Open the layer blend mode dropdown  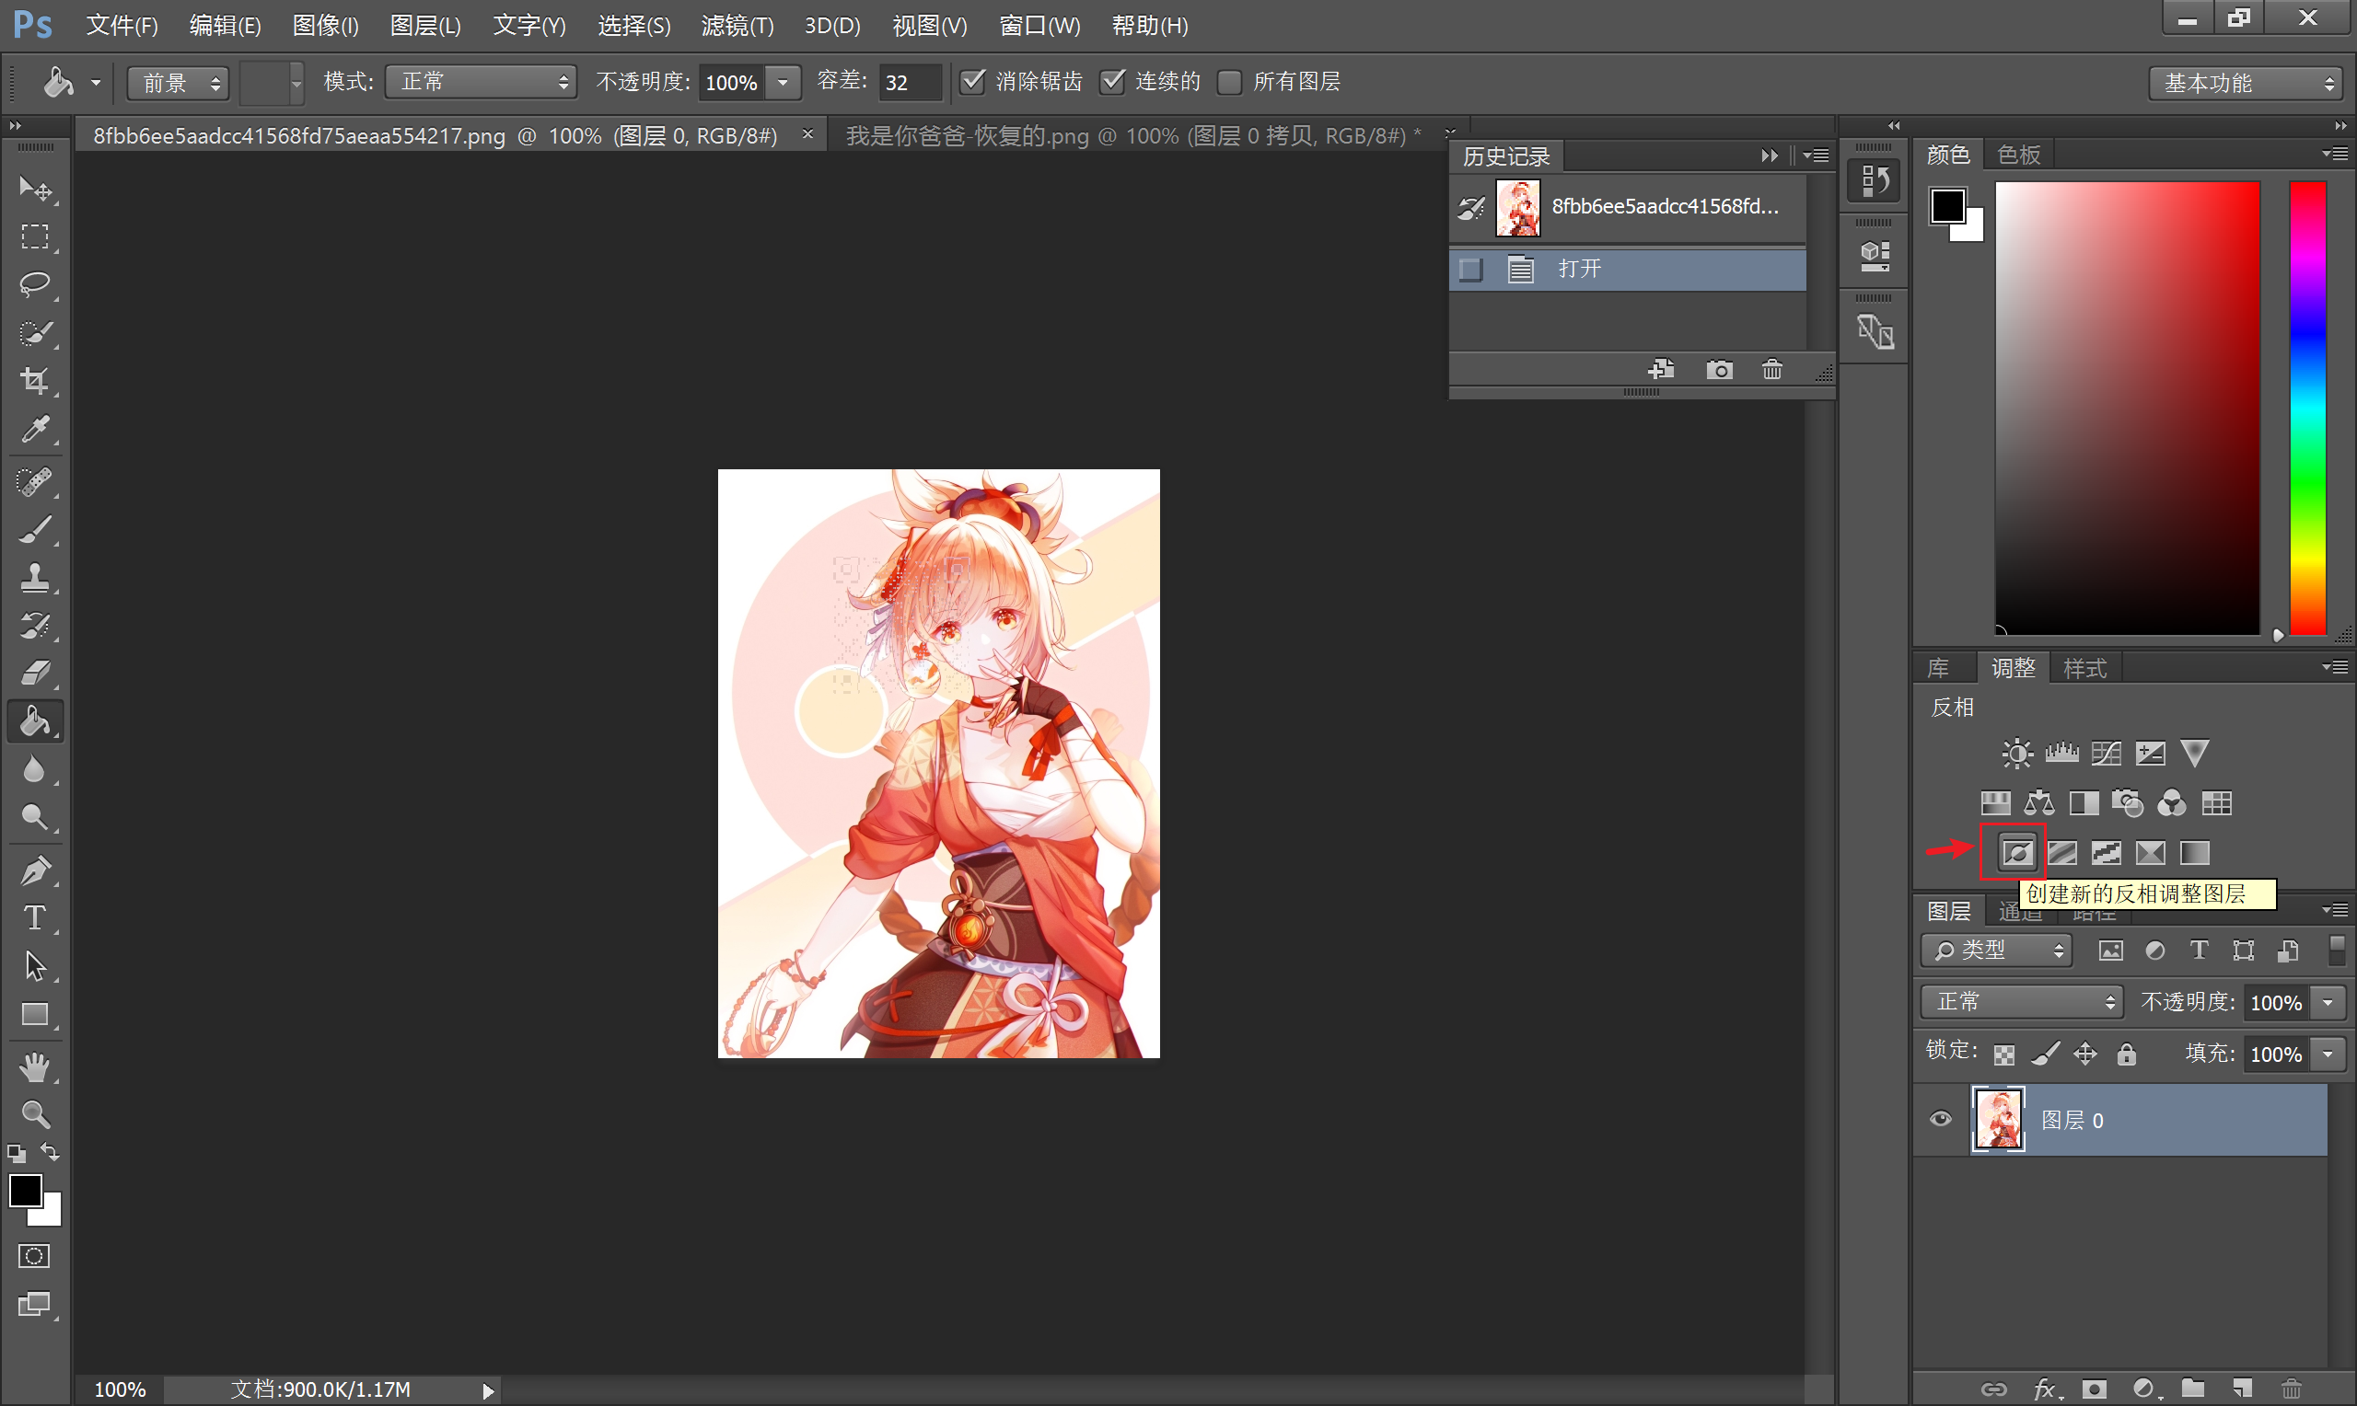coord(2022,1001)
